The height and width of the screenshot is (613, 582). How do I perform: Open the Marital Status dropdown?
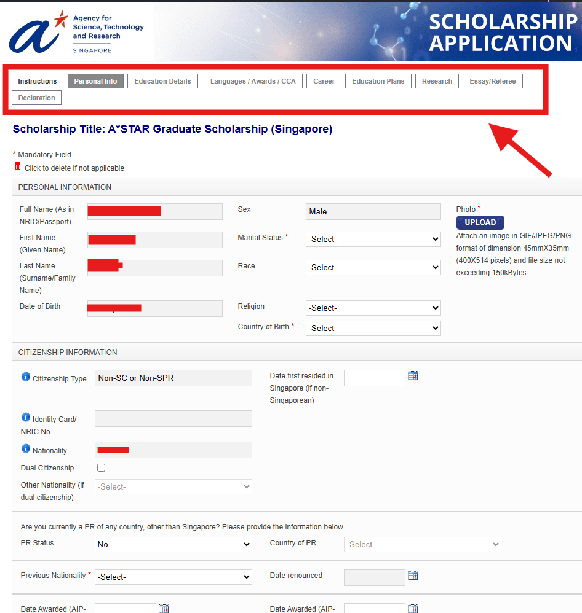373,240
